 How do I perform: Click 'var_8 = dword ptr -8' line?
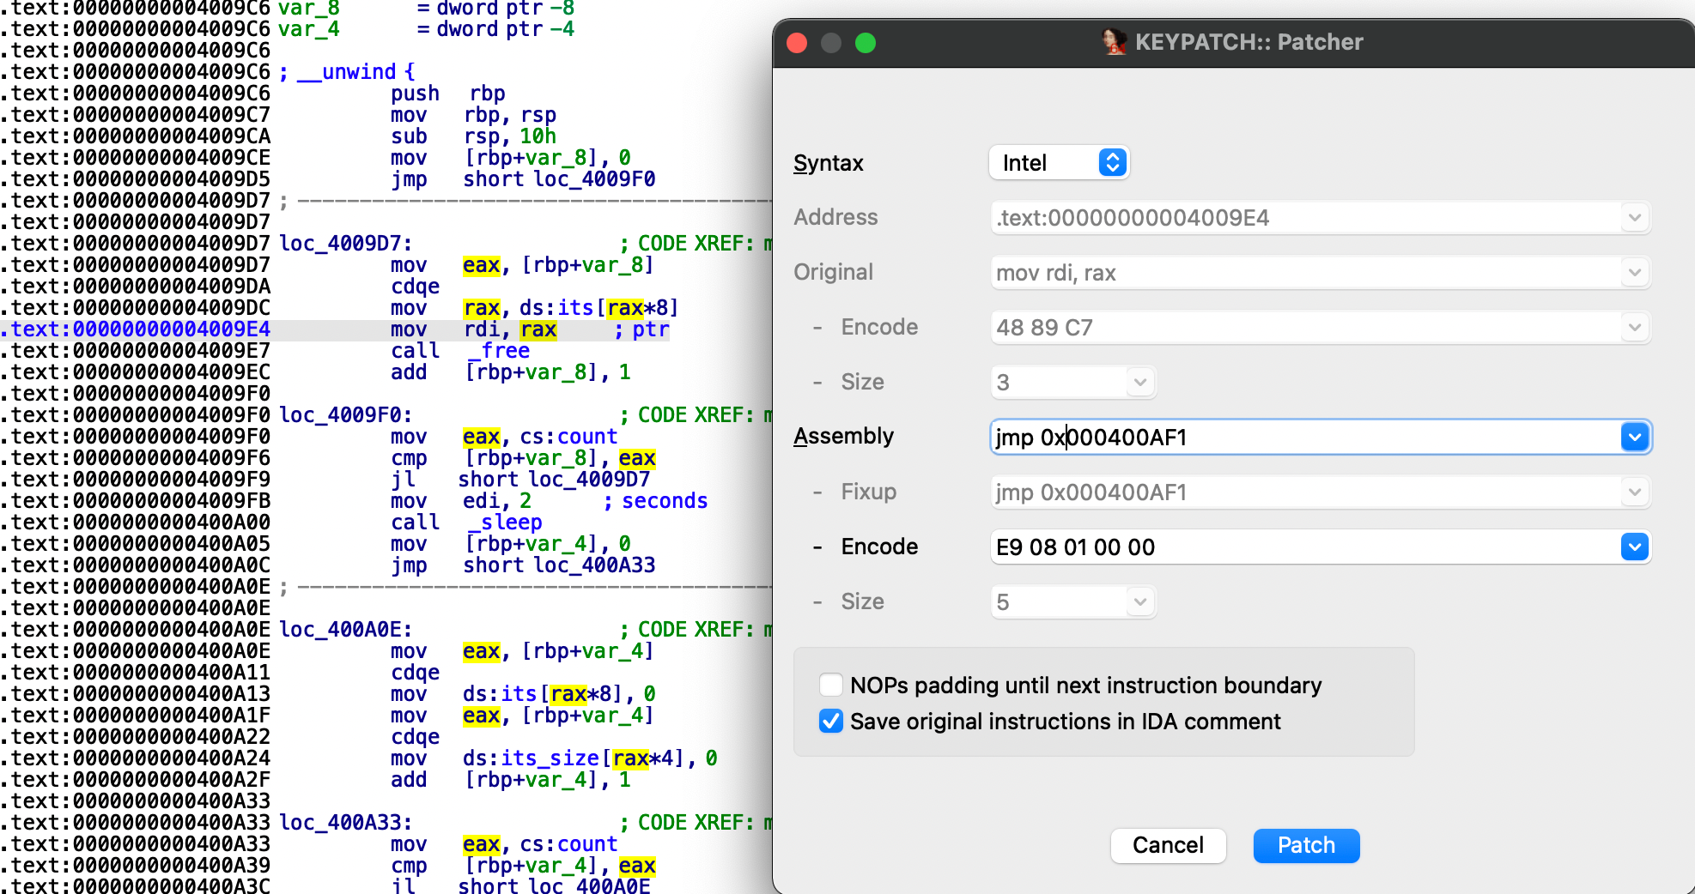(426, 9)
